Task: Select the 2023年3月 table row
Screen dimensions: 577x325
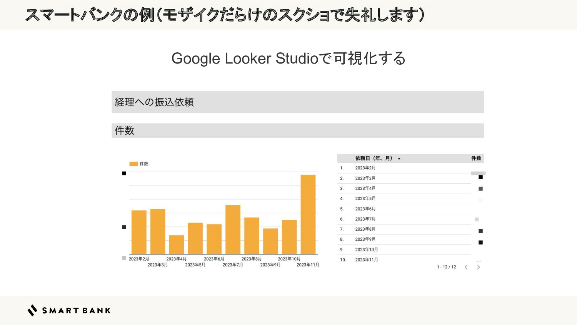Action: point(410,178)
